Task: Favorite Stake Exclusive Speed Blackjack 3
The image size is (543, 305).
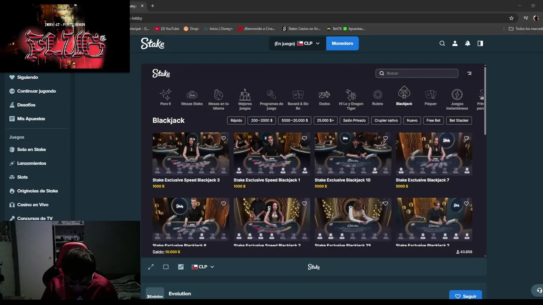Action: (x=223, y=138)
